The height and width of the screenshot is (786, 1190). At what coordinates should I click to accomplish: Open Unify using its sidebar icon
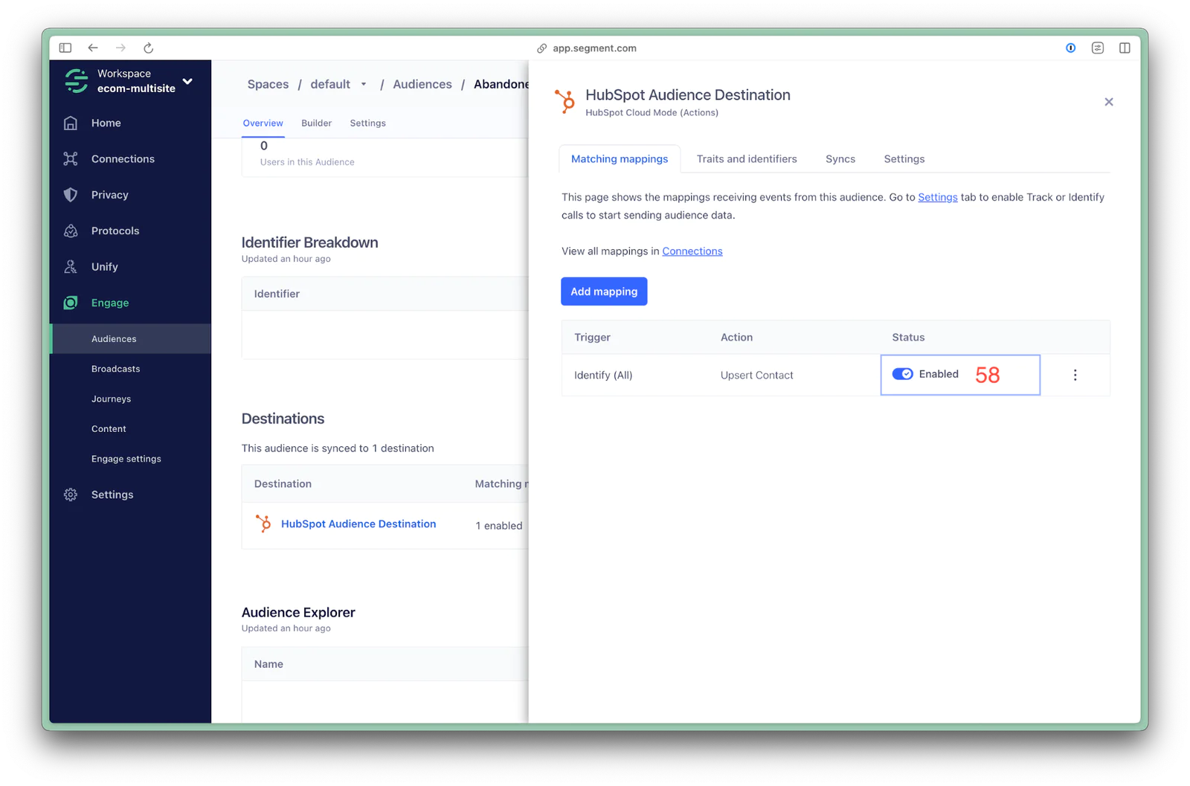click(x=71, y=267)
